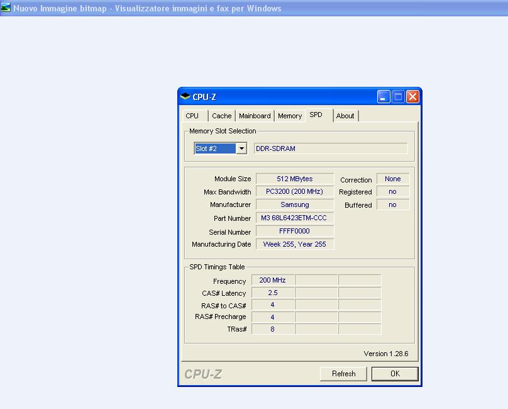The width and height of the screenshot is (508, 409).
Task: Open the About tab
Action: [345, 116]
